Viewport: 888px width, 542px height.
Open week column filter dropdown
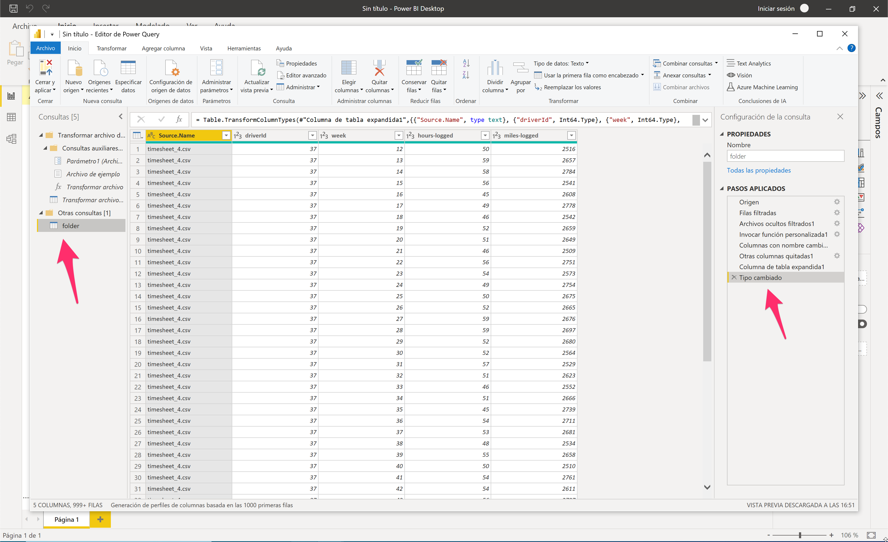point(399,135)
